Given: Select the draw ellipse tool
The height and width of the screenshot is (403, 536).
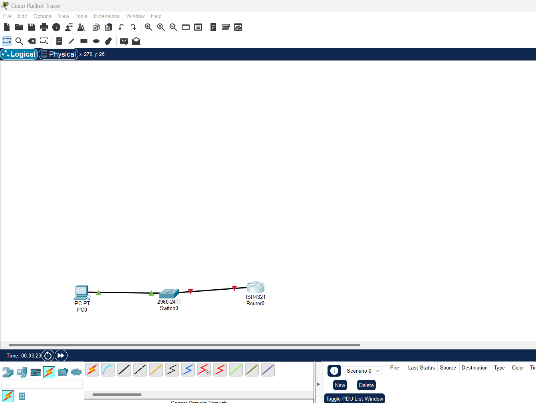Looking at the screenshot, I should [x=96, y=41].
